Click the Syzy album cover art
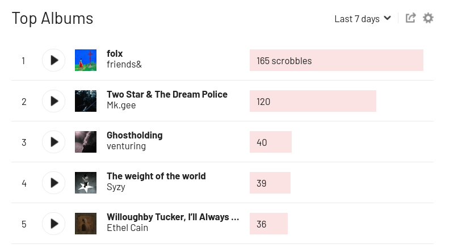 coord(86,183)
